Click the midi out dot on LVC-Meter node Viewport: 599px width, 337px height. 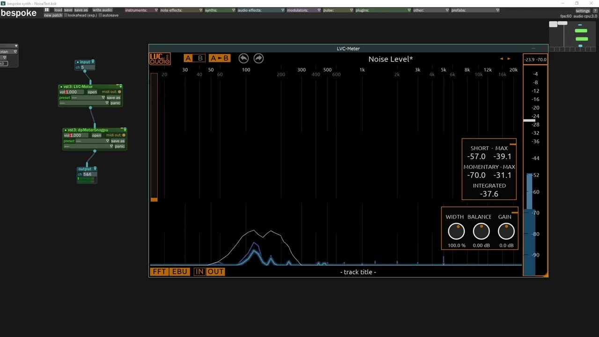(x=119, y=91)
